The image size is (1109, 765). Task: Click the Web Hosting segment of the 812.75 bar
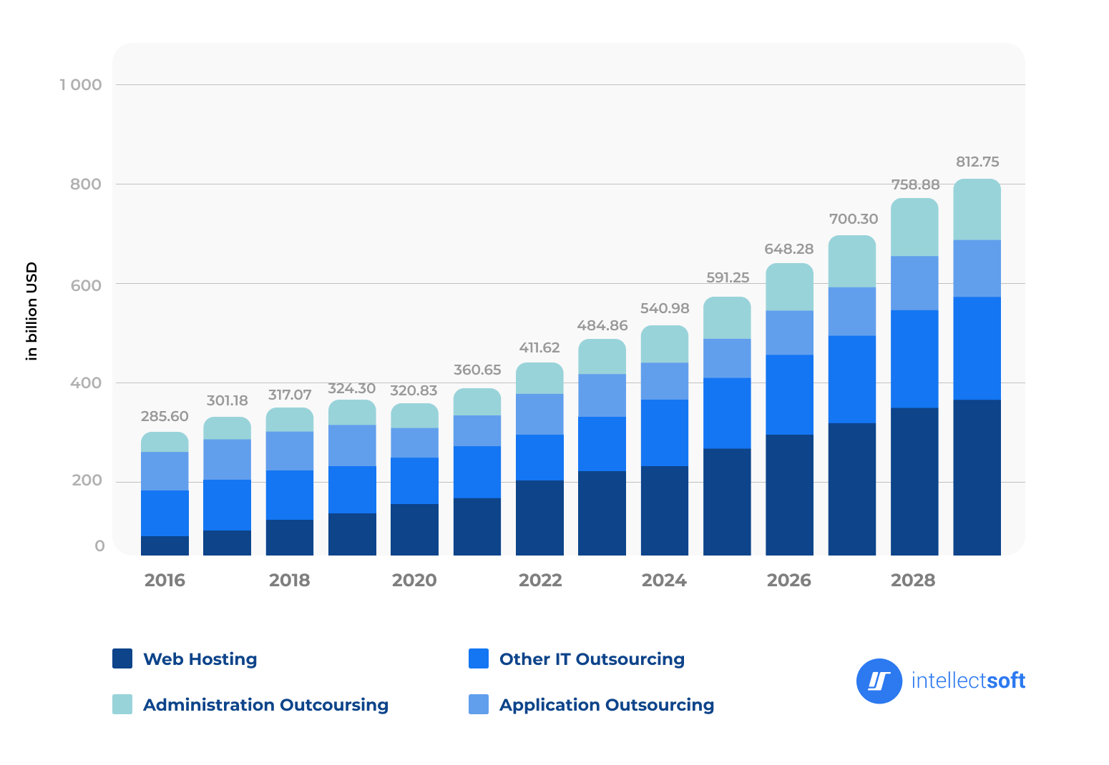pyautogui.click(x=977, y=478)
